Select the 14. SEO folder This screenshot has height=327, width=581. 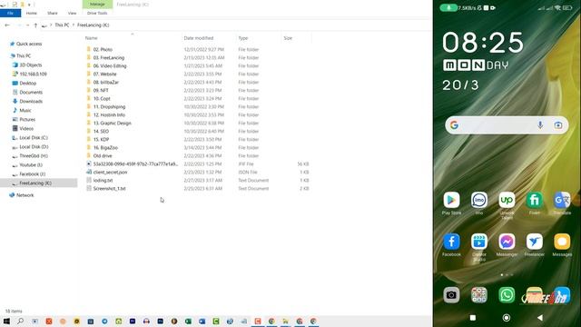click(101, 131)
